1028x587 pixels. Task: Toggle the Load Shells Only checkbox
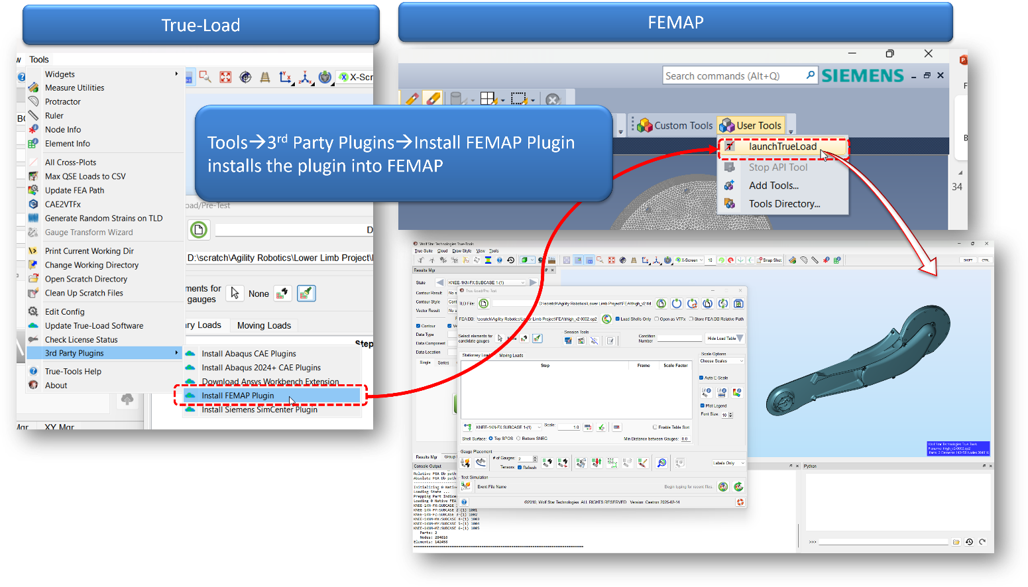click(618, 319)
